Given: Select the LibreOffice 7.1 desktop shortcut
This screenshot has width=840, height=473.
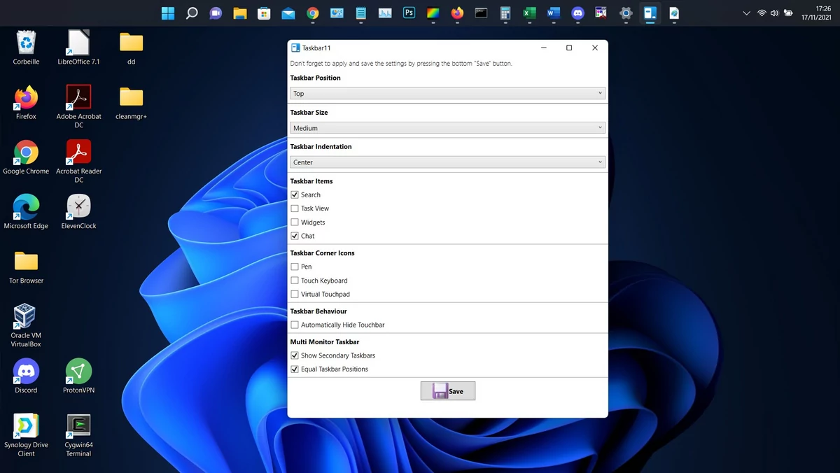Looking at the screenshot, I should coord(78,48).
